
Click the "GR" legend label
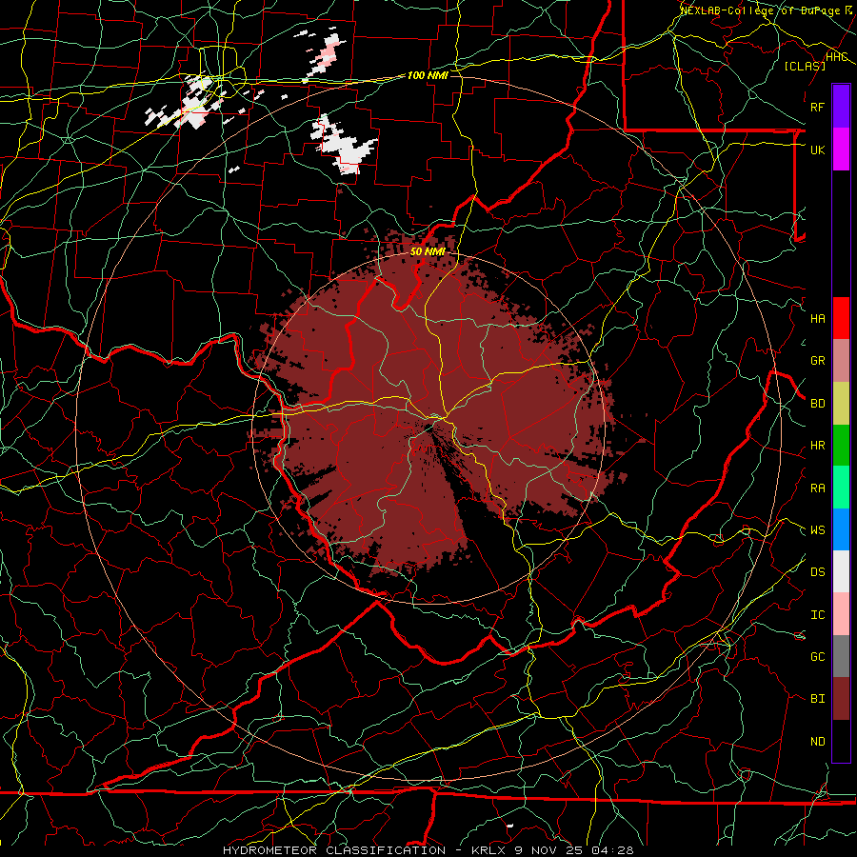pos(817,361)
